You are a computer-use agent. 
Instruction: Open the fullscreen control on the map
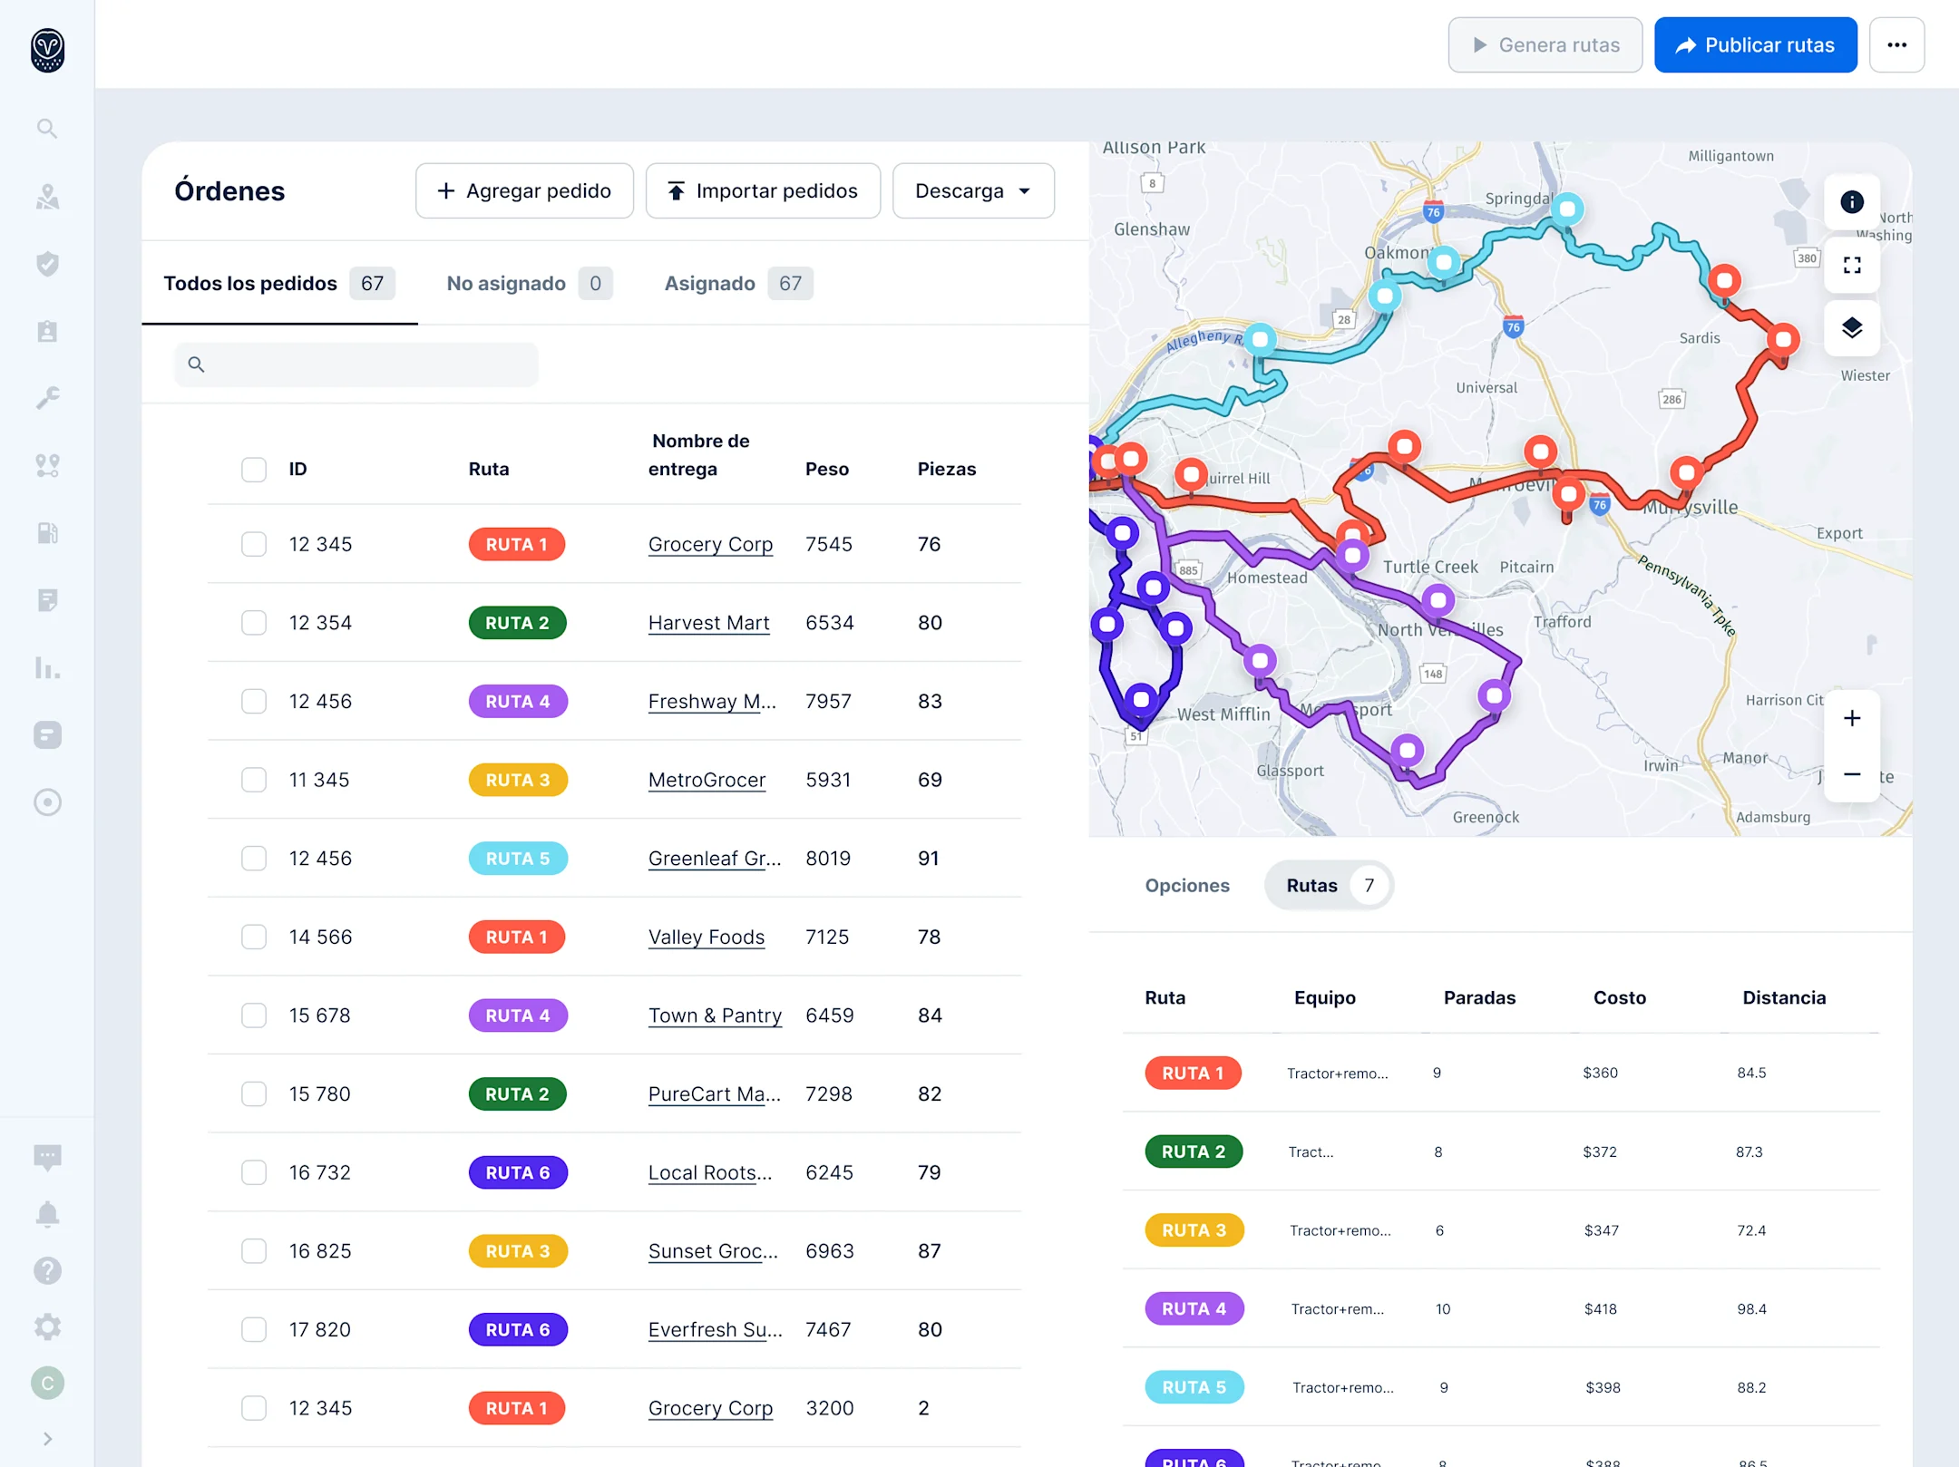pyautogui.click(x=1852, y=265)
